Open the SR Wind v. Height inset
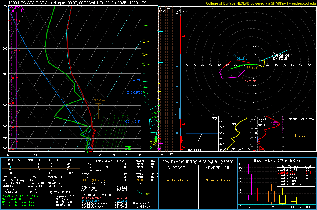The height and width of the screenshot is (210, 317). [268, 134]
